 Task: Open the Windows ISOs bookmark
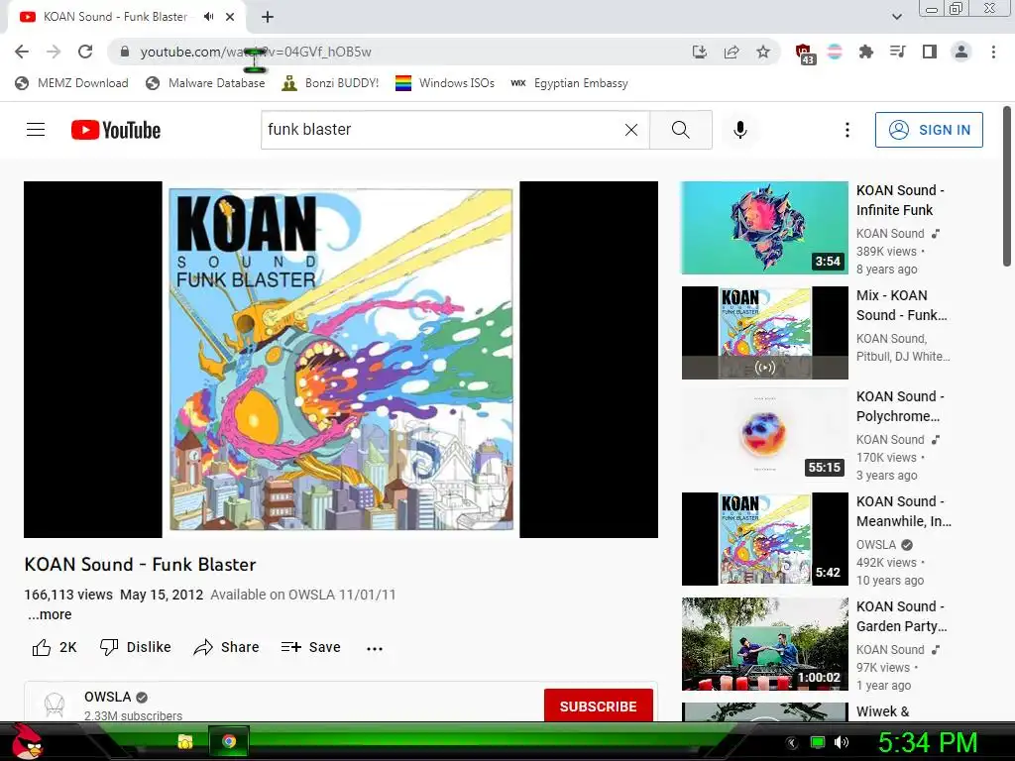pyautogui.click(x=445, y=83)
